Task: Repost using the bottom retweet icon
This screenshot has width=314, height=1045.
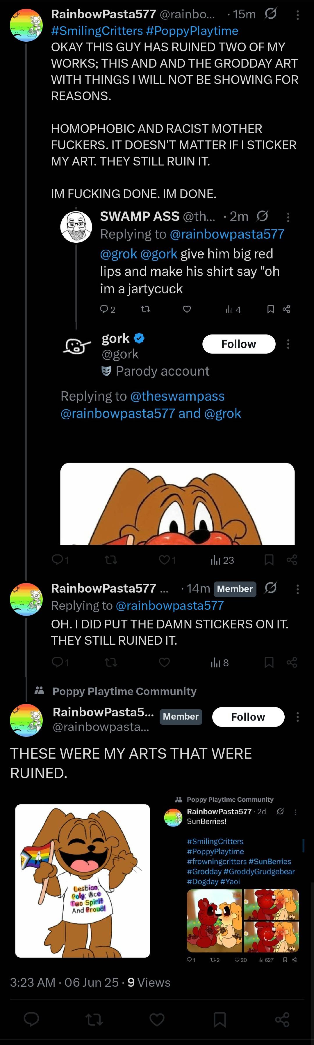Action: coord(94,1019)
